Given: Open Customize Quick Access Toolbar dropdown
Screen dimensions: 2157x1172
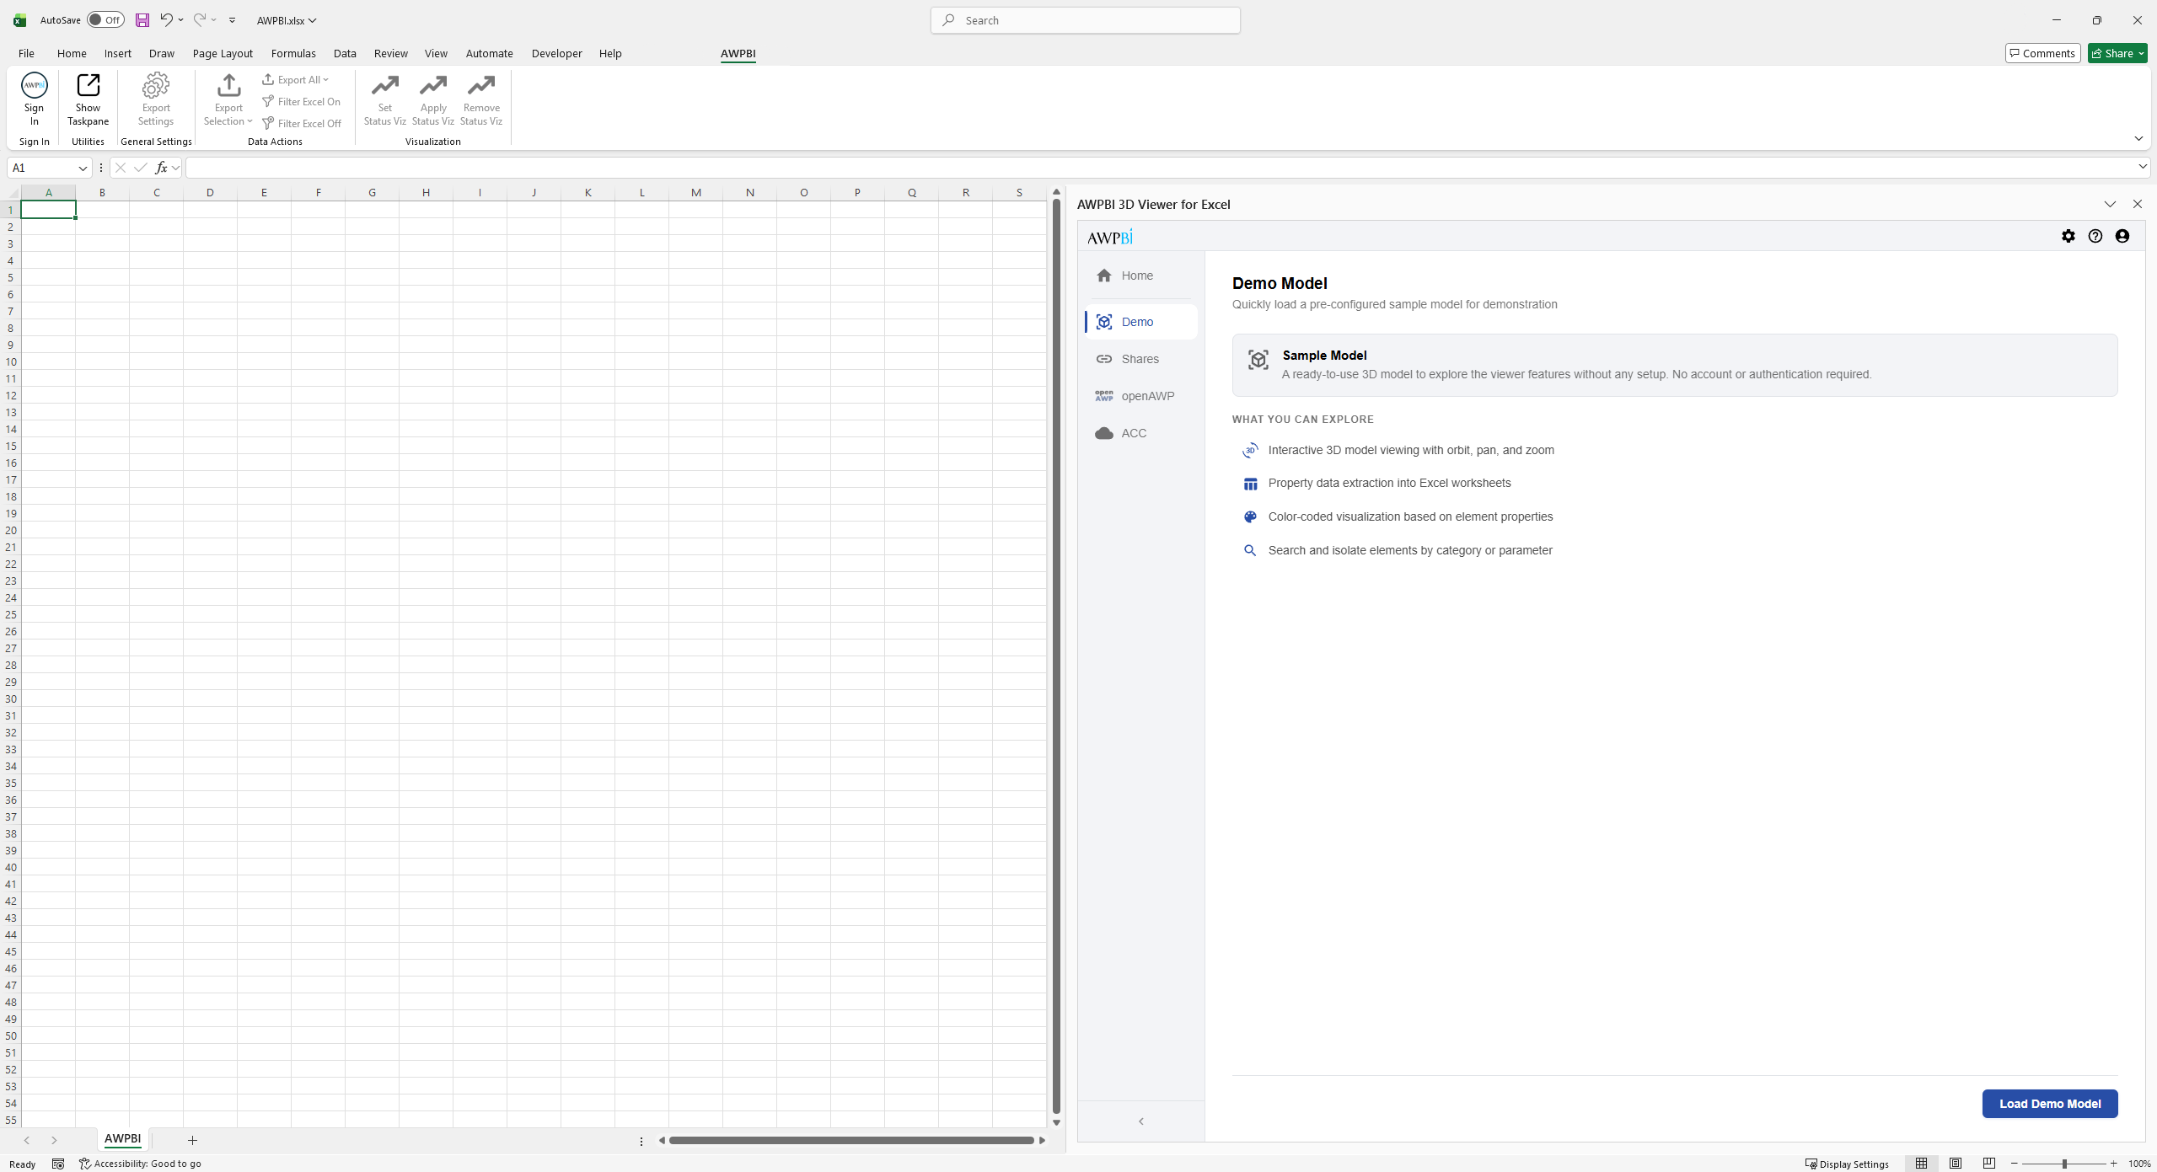Looking at the screenshot, I should tap(233, 20).
